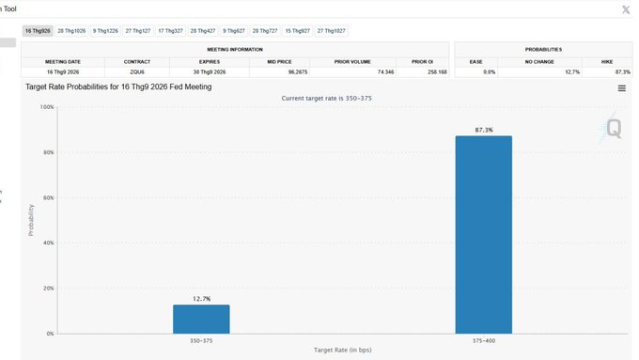Click the 0.0% ease probability cell

tap(476, 72)
